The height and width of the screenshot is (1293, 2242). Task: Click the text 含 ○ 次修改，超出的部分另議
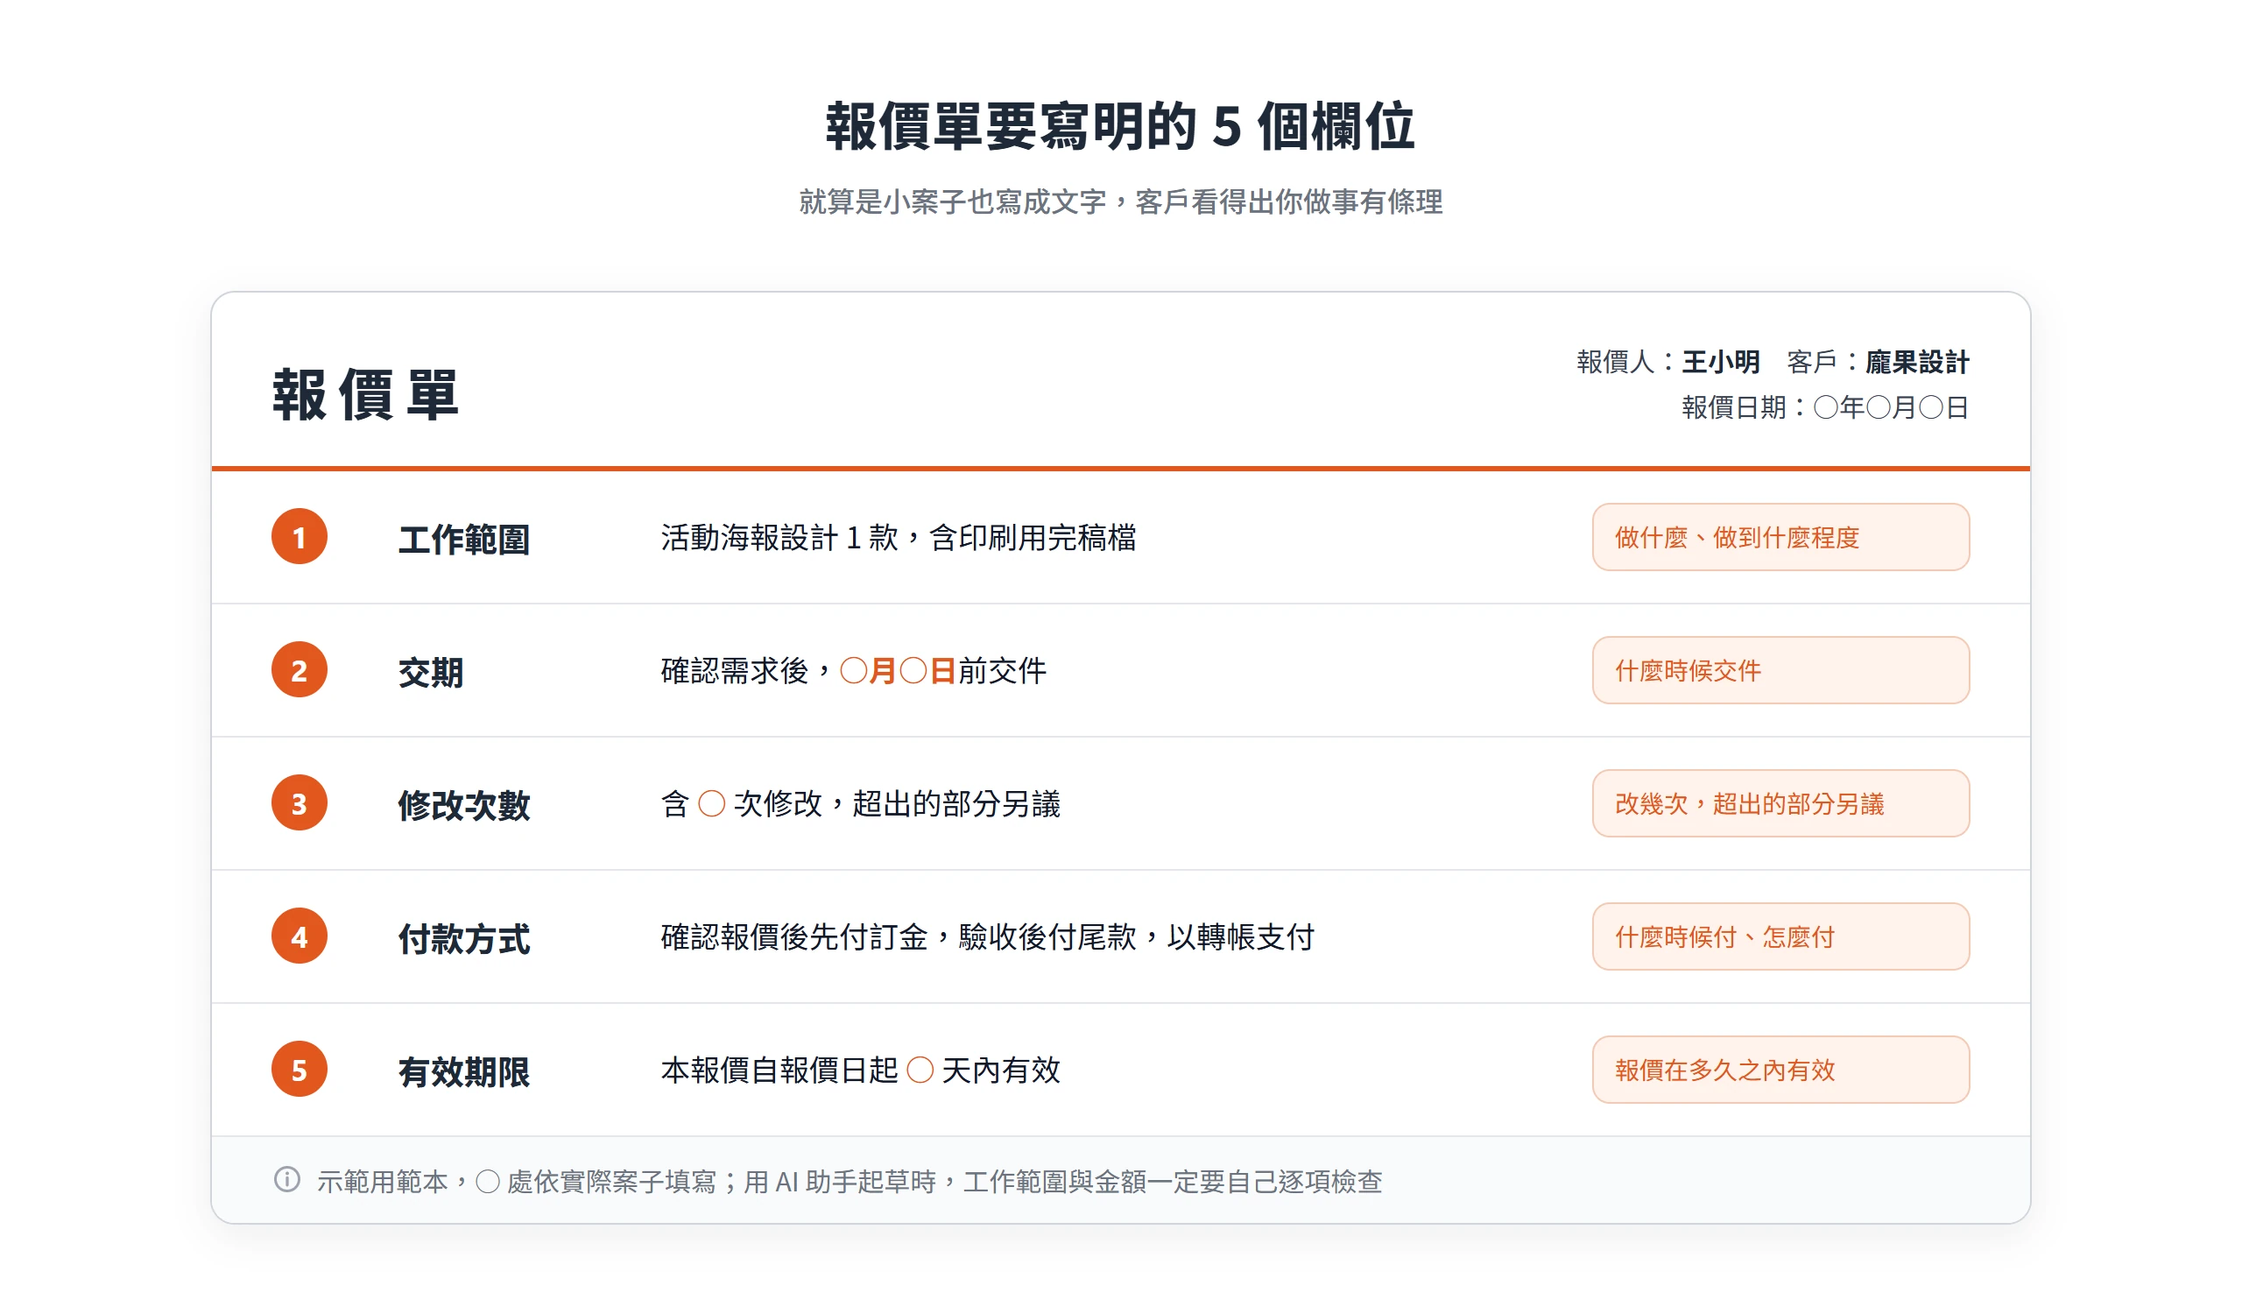(x=860, y=803)
